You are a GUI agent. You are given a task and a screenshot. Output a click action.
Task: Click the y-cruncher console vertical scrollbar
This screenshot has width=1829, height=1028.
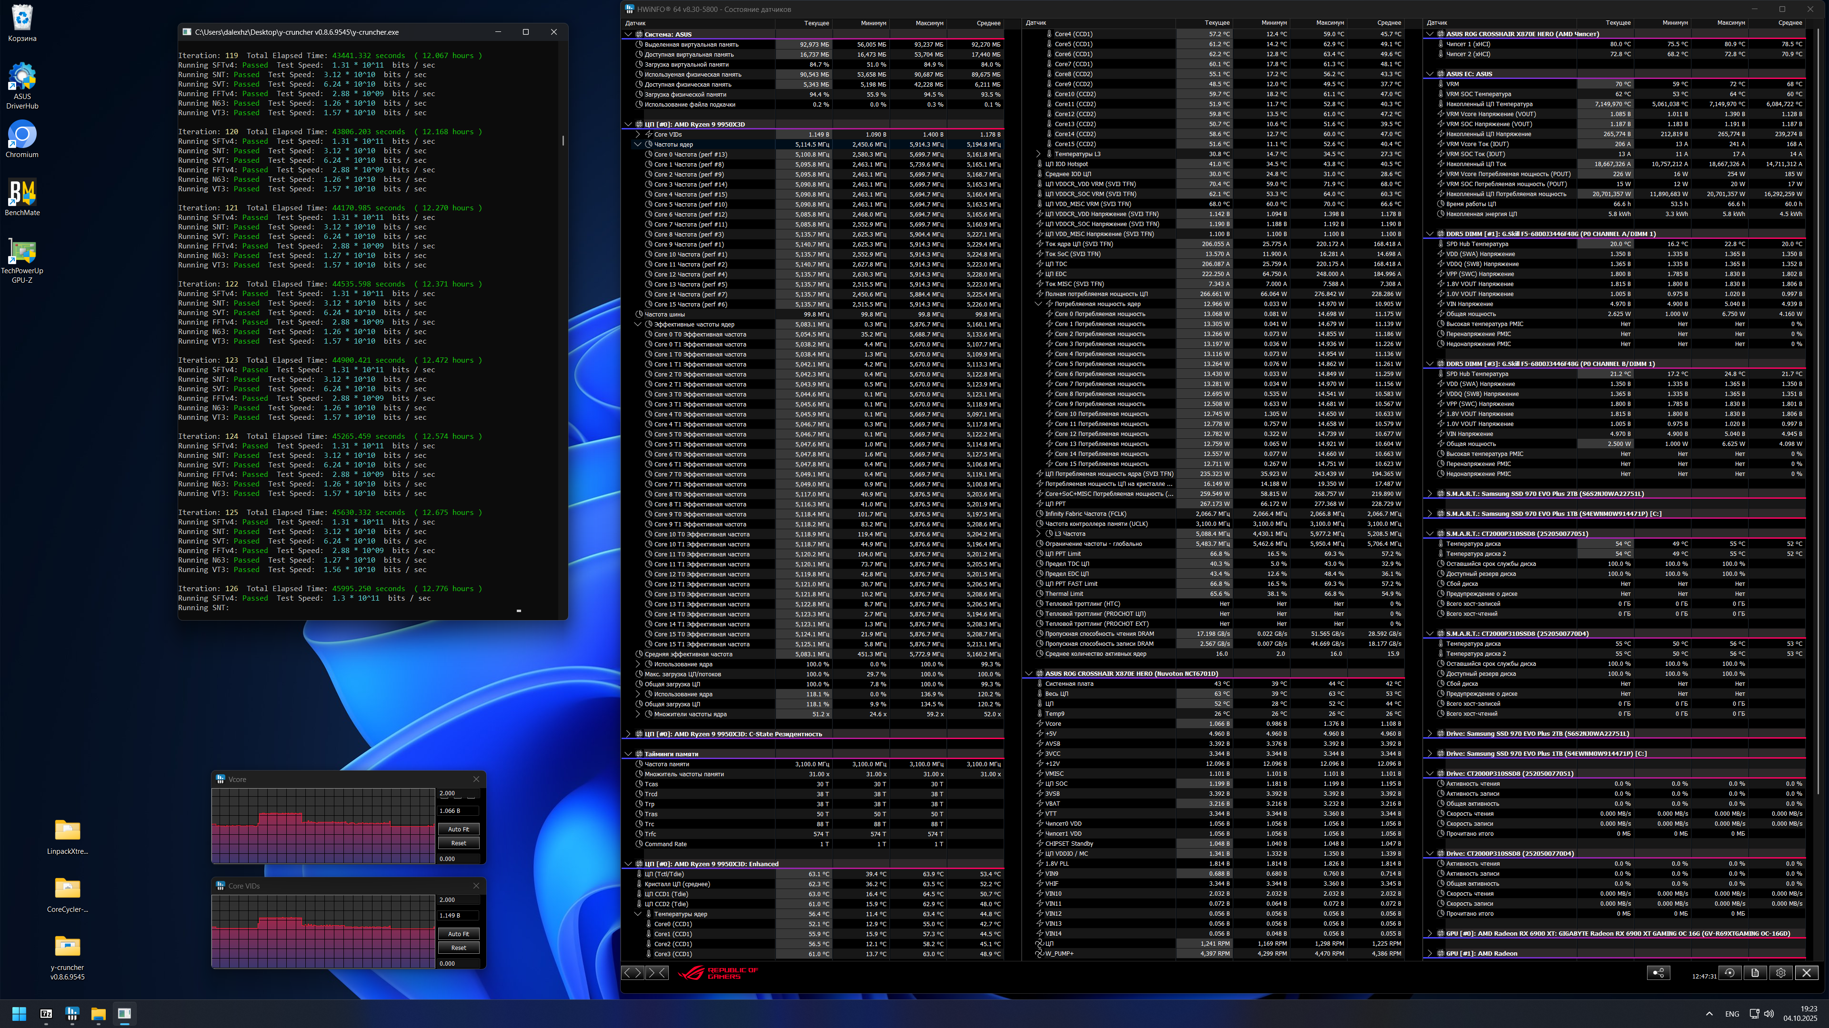[x=563, y=140]
